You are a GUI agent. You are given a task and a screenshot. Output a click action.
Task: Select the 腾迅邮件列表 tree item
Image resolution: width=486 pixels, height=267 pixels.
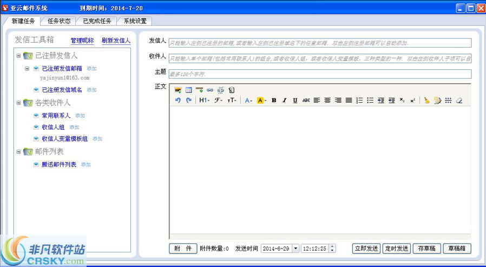coord(59,165)
